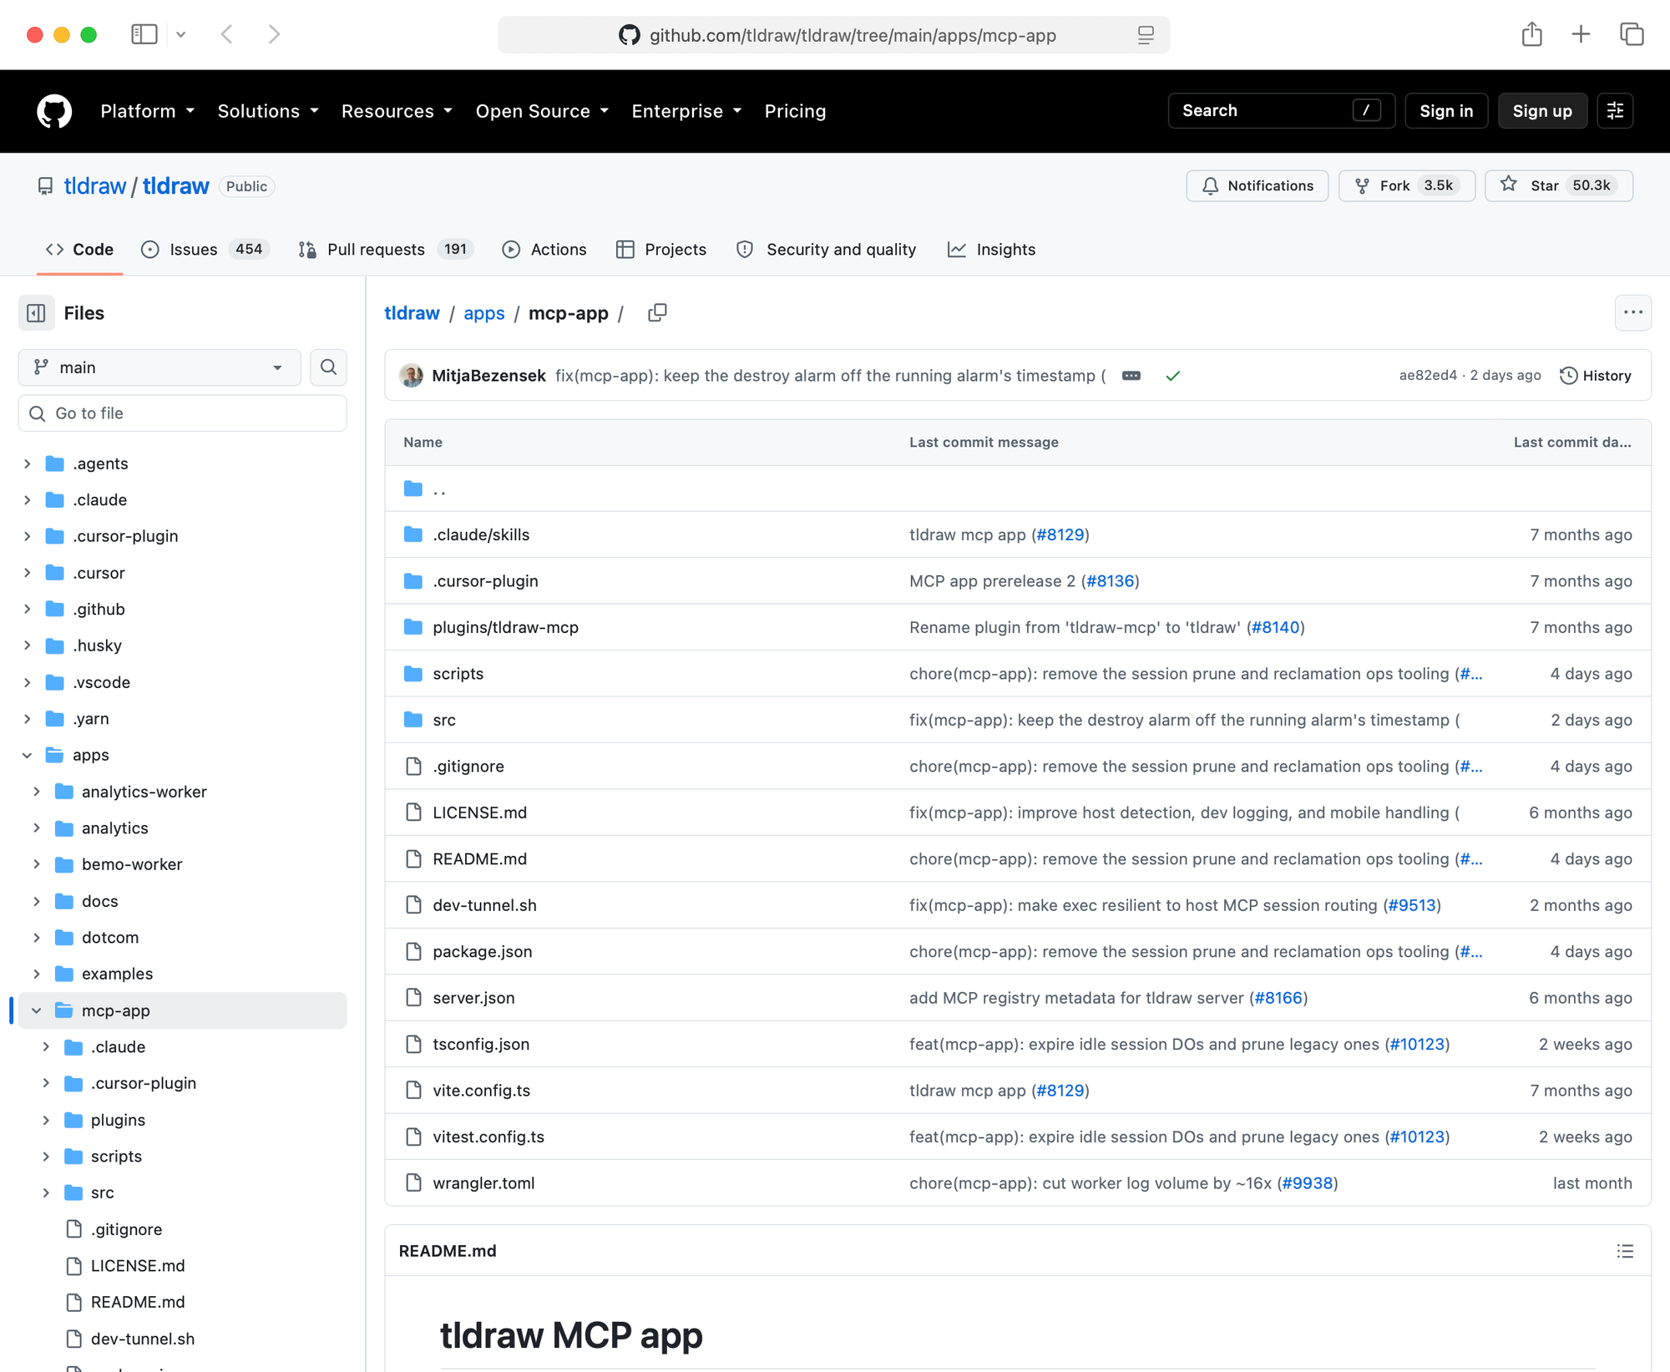Expand the dotcom folder in tree
Image resolution: width=1670 pixels, height=1372 pixels.
coord(37,937)
